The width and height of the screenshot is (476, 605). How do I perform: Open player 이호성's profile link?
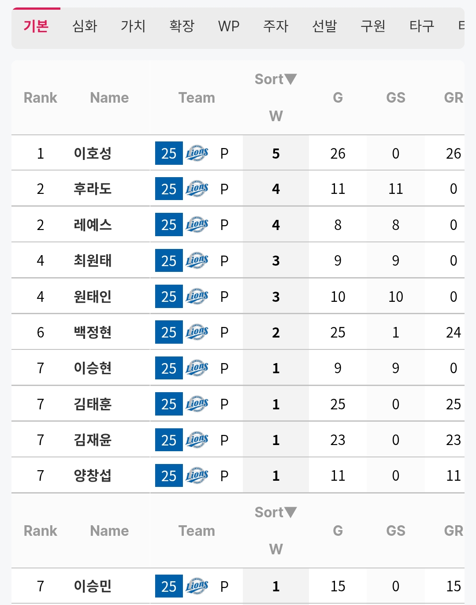[x=93, y=153]
